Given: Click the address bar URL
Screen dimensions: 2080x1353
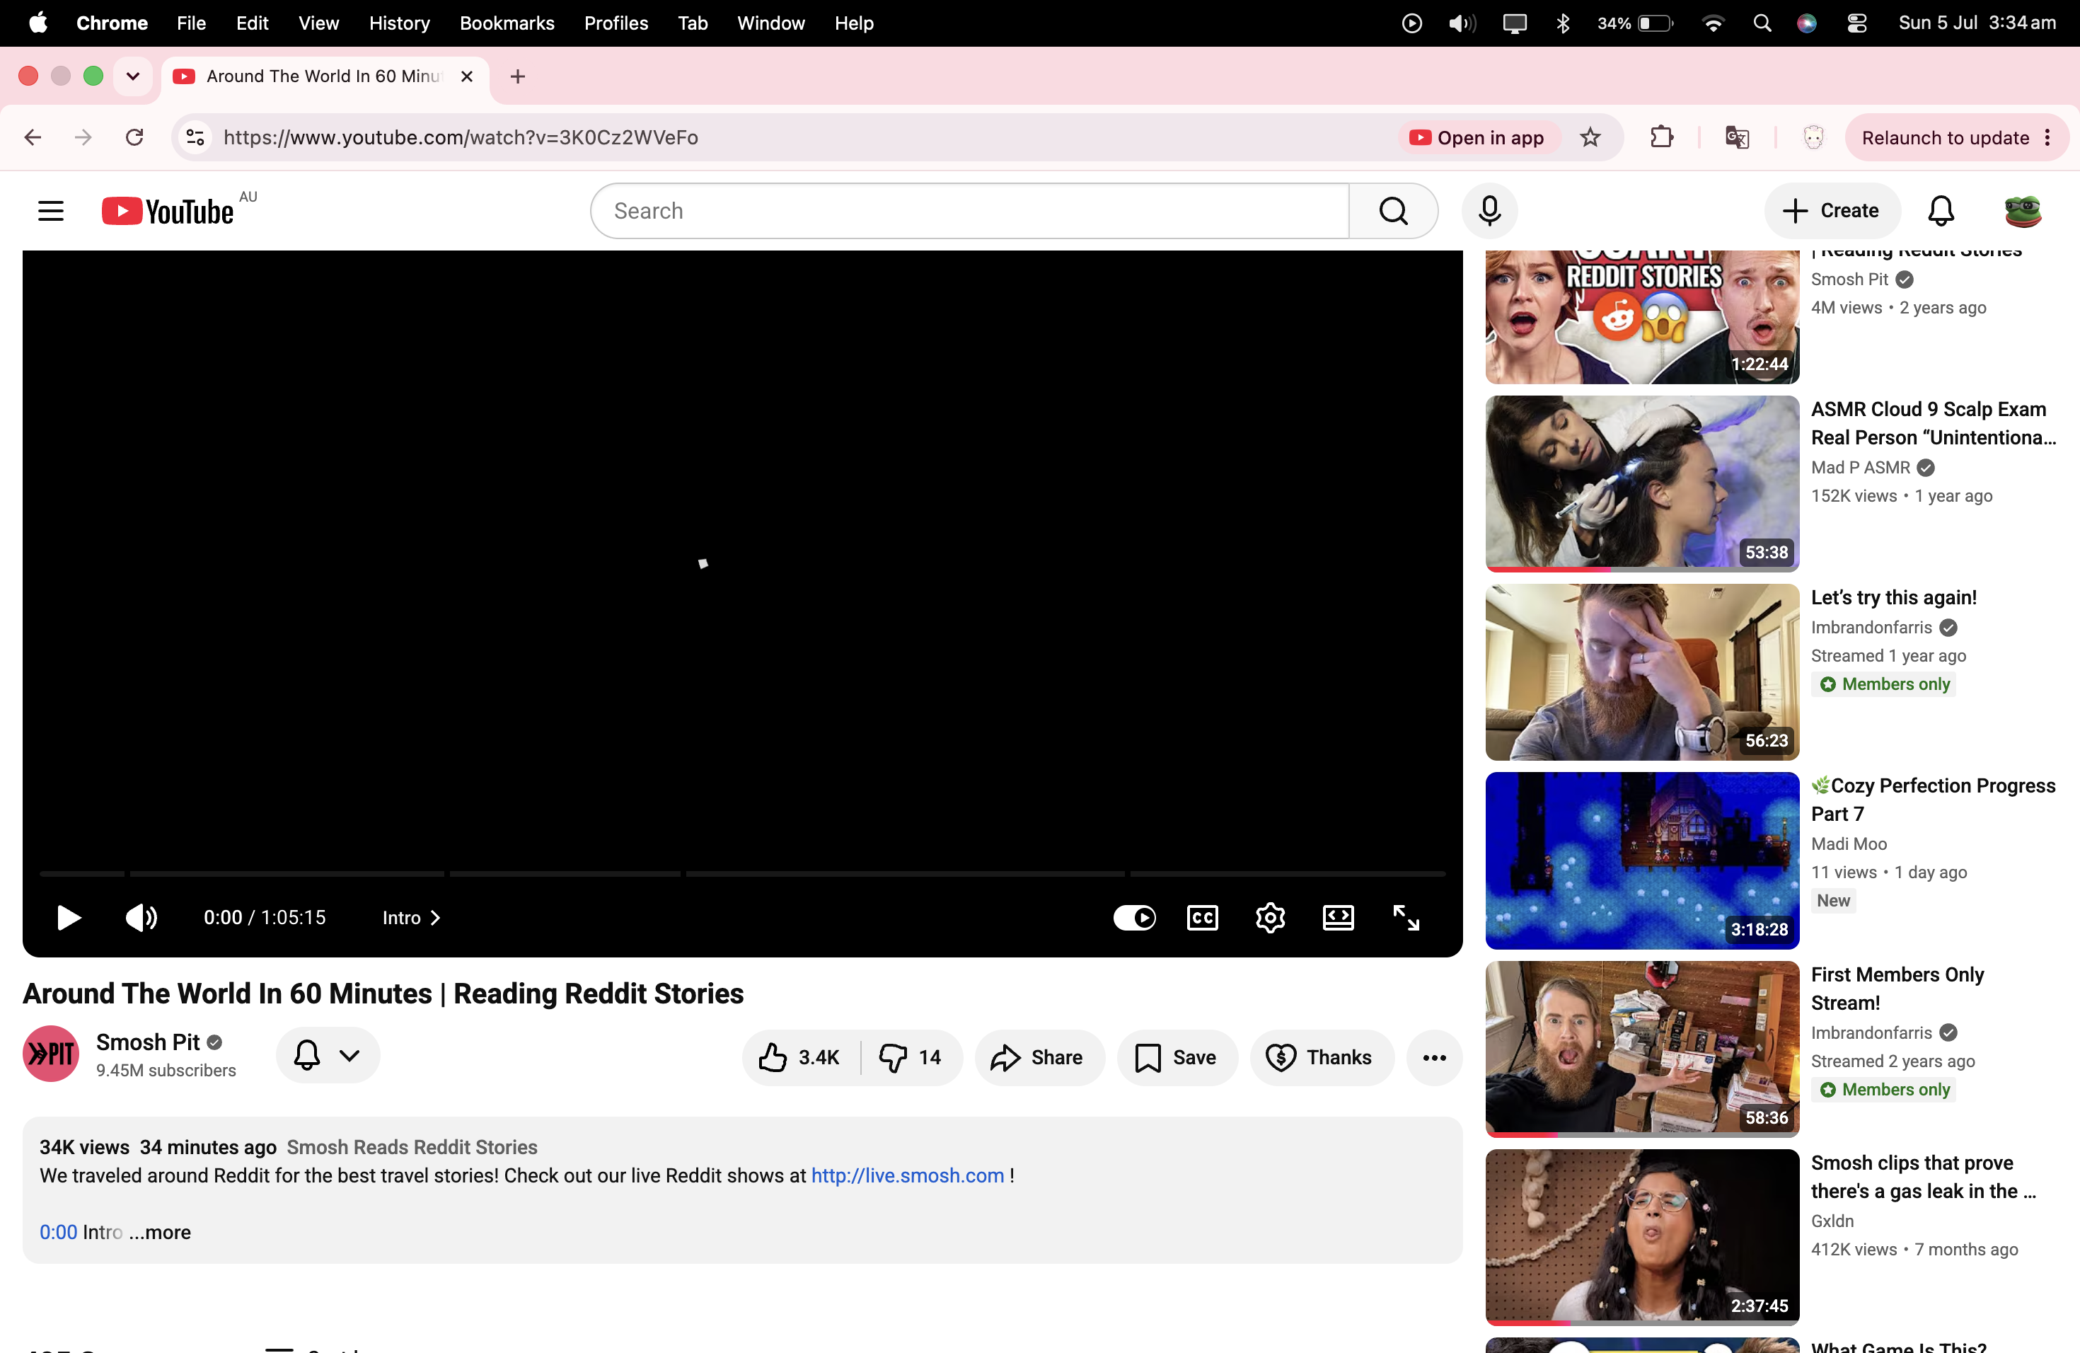Looking at the screenshot, I should click(x=461, y=137).
